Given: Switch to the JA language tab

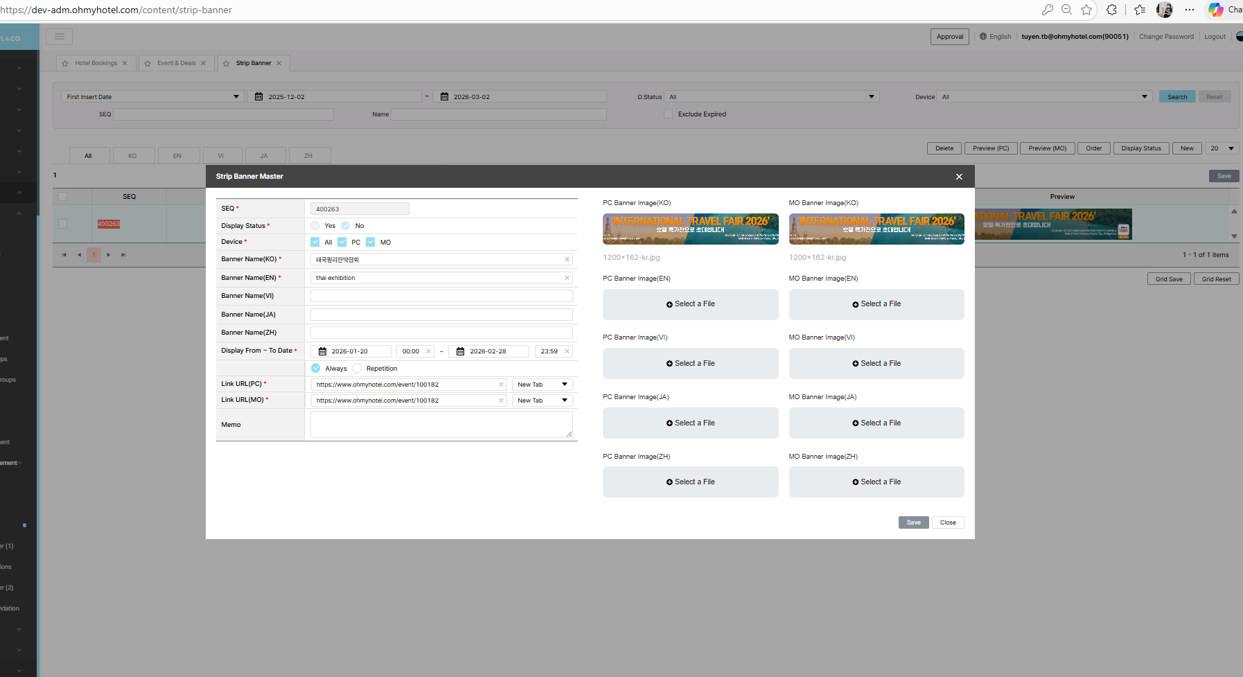Looking at the screenshot, I should [x=264, y=156].
